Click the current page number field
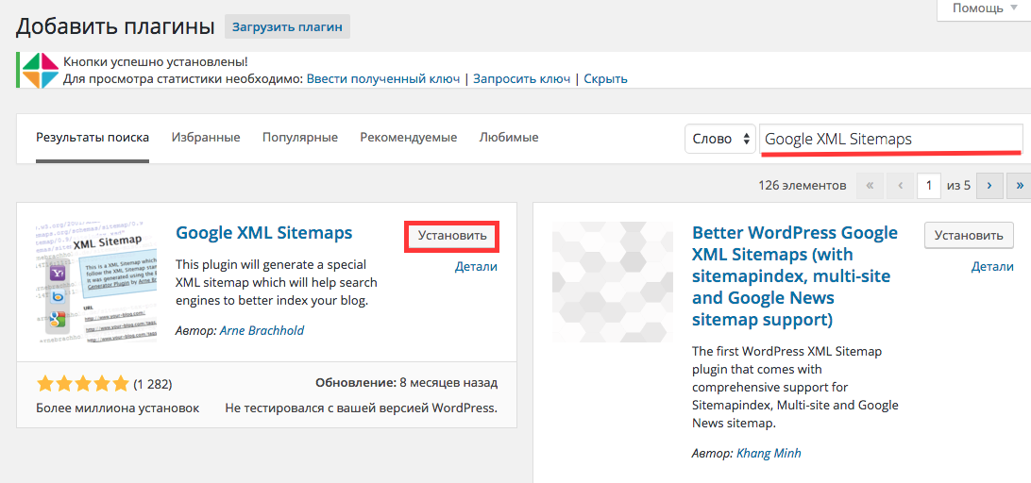This screenshot has height=483, width=1031. pyautogui.click(x=929, y=185)
